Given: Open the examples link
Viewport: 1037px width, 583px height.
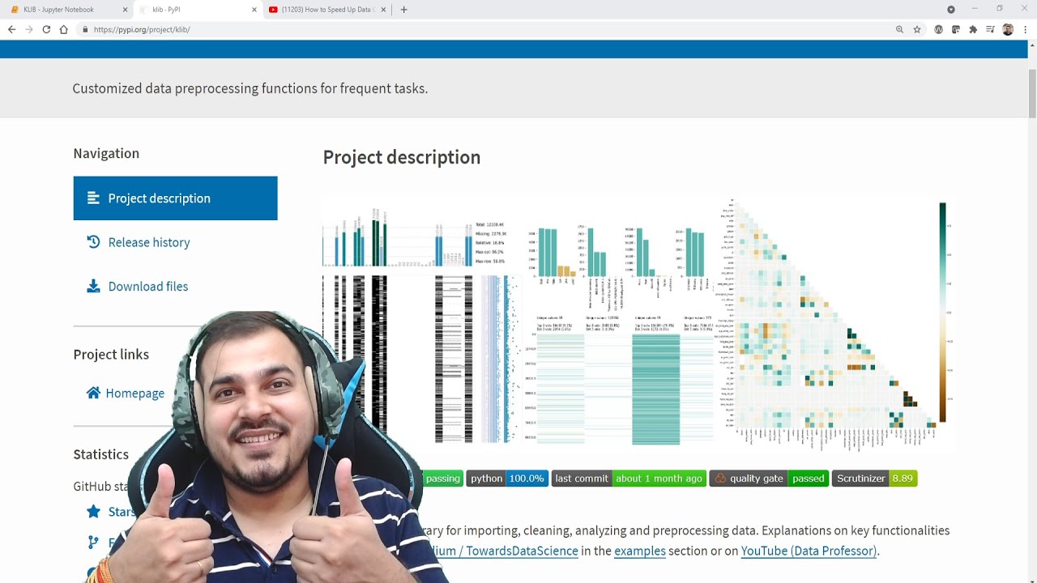Looking at the screenshot, I should coord(640,551).
